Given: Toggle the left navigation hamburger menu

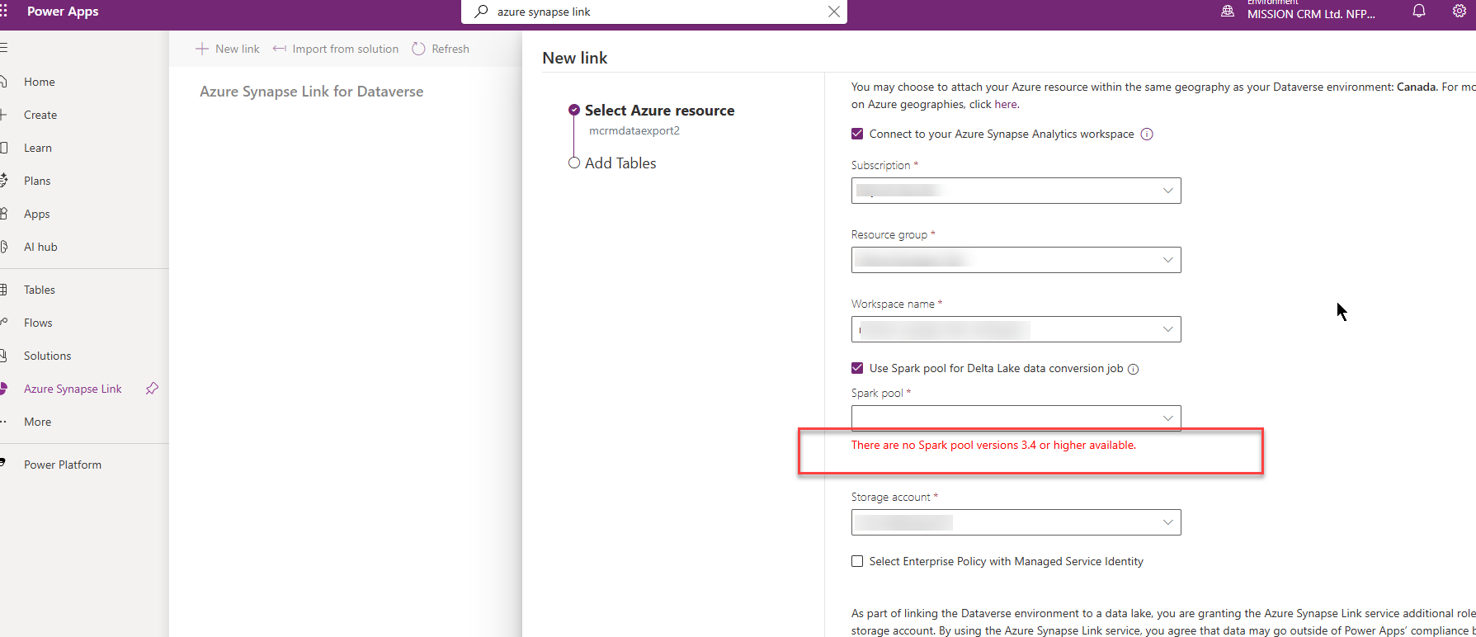Looking at the screenshot, I should coord(4,48).
